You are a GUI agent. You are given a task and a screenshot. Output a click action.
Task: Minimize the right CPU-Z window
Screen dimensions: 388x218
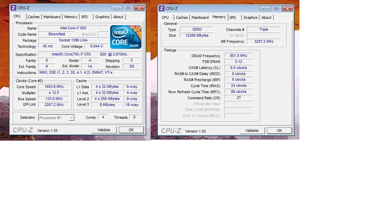(x=265, y=9)
